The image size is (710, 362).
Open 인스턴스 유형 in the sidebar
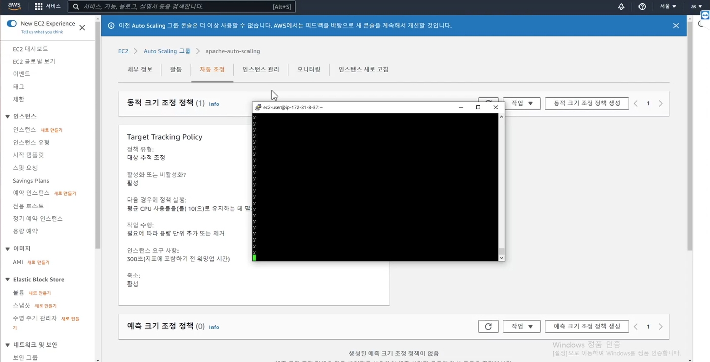point(31,143)
